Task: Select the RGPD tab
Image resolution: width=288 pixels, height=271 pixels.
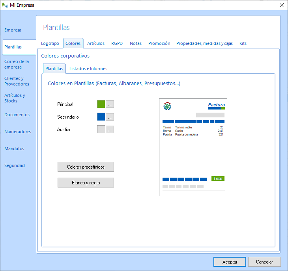Action: coord(117,43)
